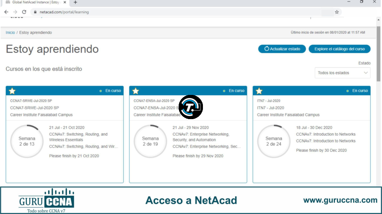Click the lock icon in address bar
This screenshot has height=214, width=382.
(x=35, y=12)
